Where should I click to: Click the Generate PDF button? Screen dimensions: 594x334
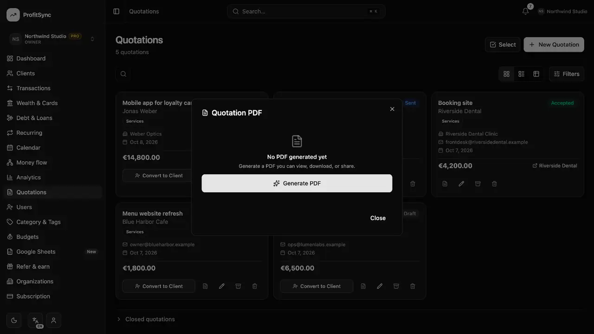tap(297, 183)
